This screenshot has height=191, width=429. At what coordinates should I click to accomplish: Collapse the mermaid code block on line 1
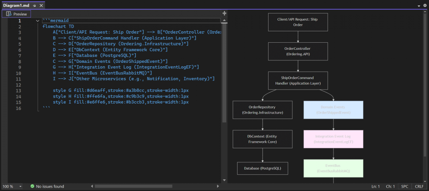[x=37, y=21]
